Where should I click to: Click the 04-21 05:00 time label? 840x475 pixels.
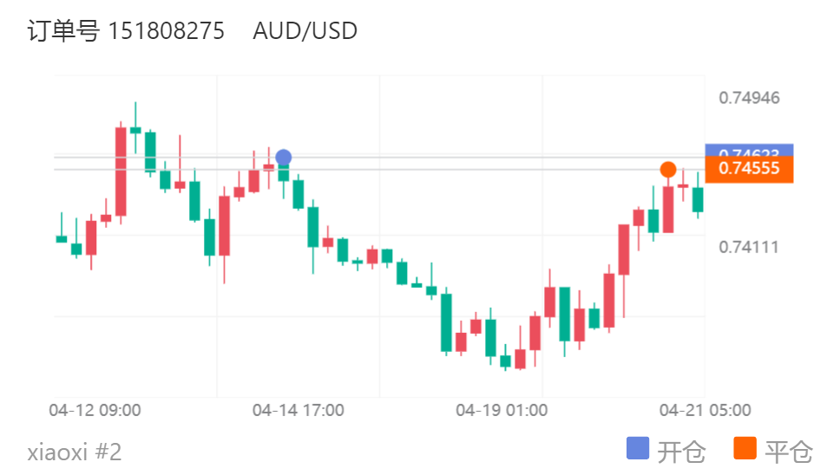[x=705, y=410]
